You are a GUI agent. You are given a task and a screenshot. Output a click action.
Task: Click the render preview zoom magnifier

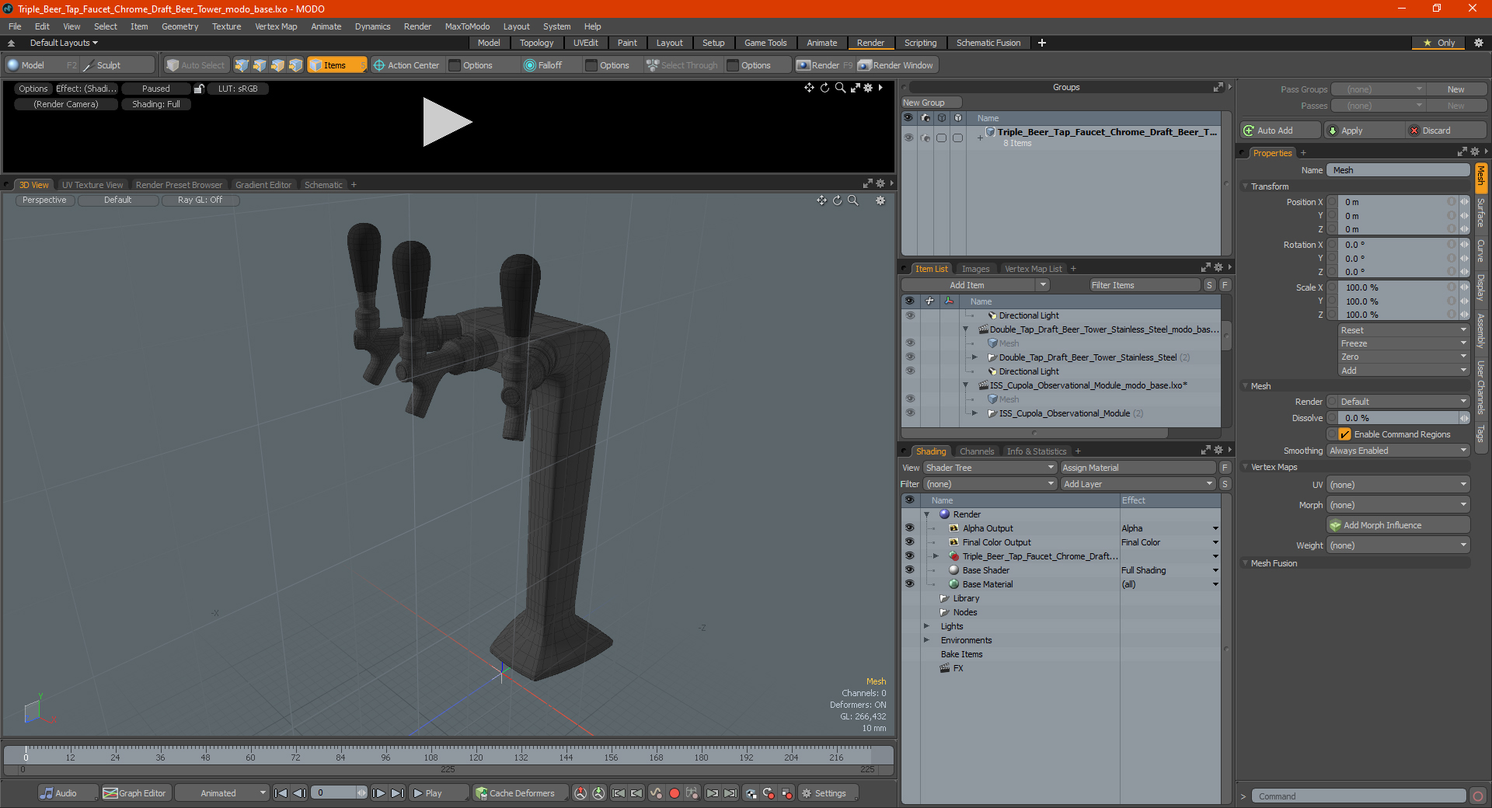[840, 88]
